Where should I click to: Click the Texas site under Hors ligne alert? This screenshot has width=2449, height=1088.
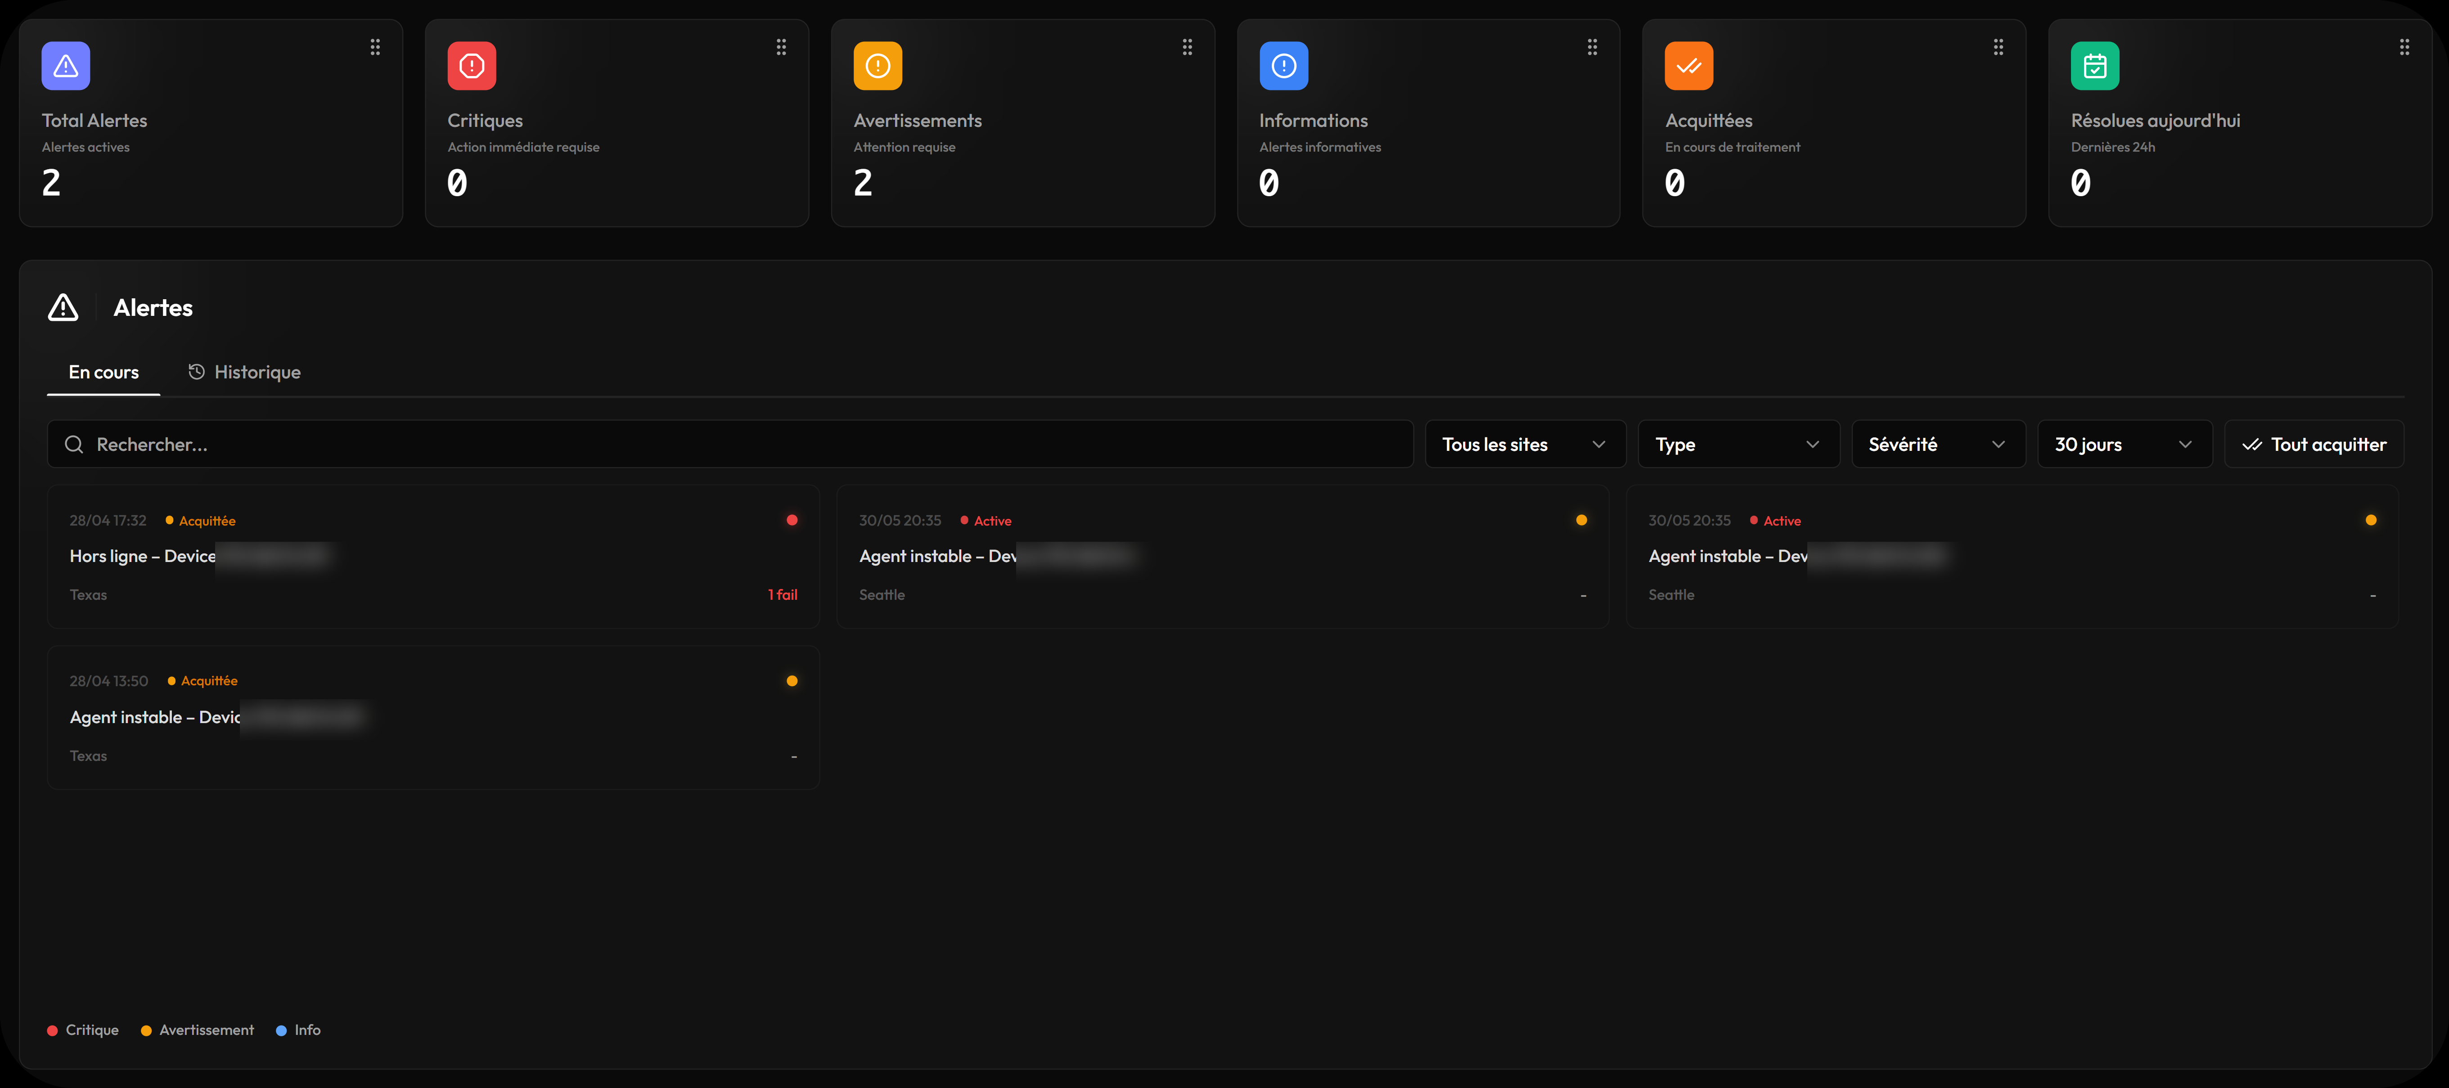[88, 595]
